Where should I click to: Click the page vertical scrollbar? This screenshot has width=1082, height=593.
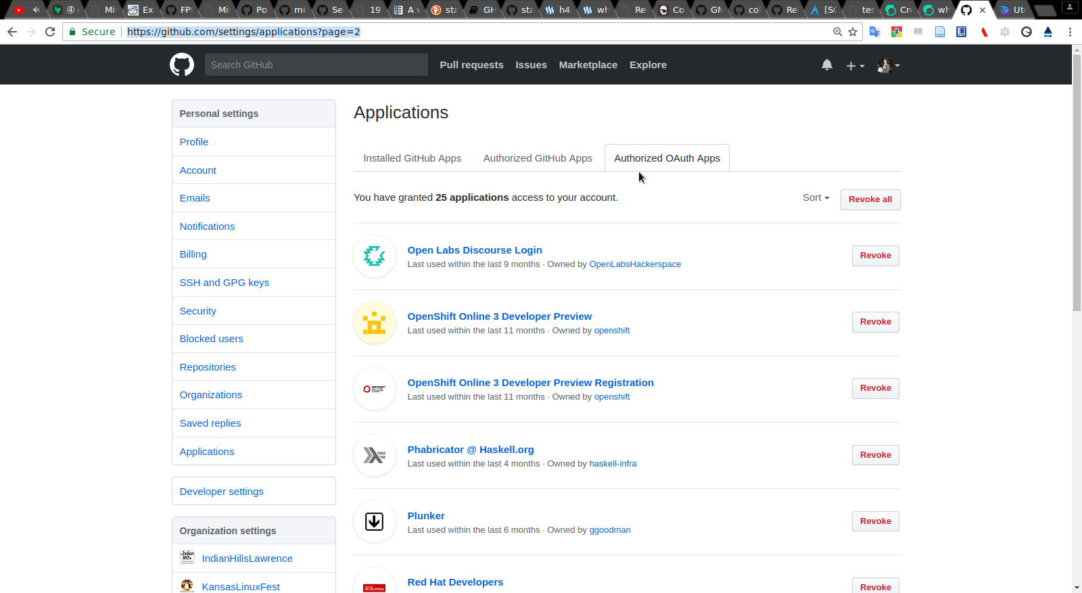coord(1077,183)
